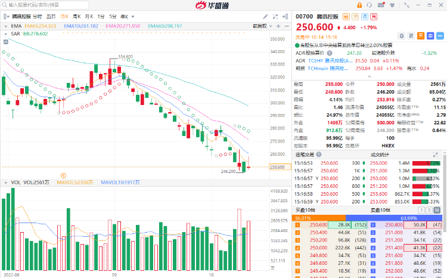Click the orange 36.01% buy ratio bar

(319, 218)
